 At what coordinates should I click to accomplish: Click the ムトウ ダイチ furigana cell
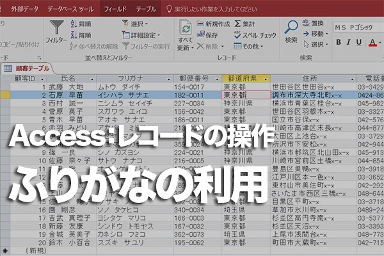pos(135,87)
